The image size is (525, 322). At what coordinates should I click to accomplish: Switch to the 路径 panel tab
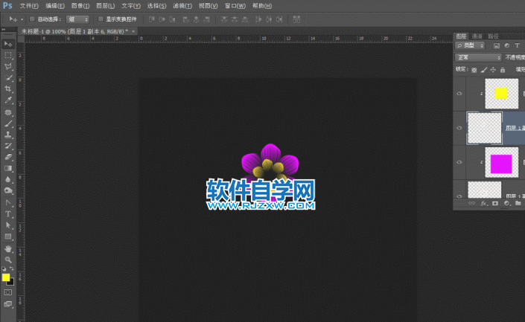click(493, 36)
